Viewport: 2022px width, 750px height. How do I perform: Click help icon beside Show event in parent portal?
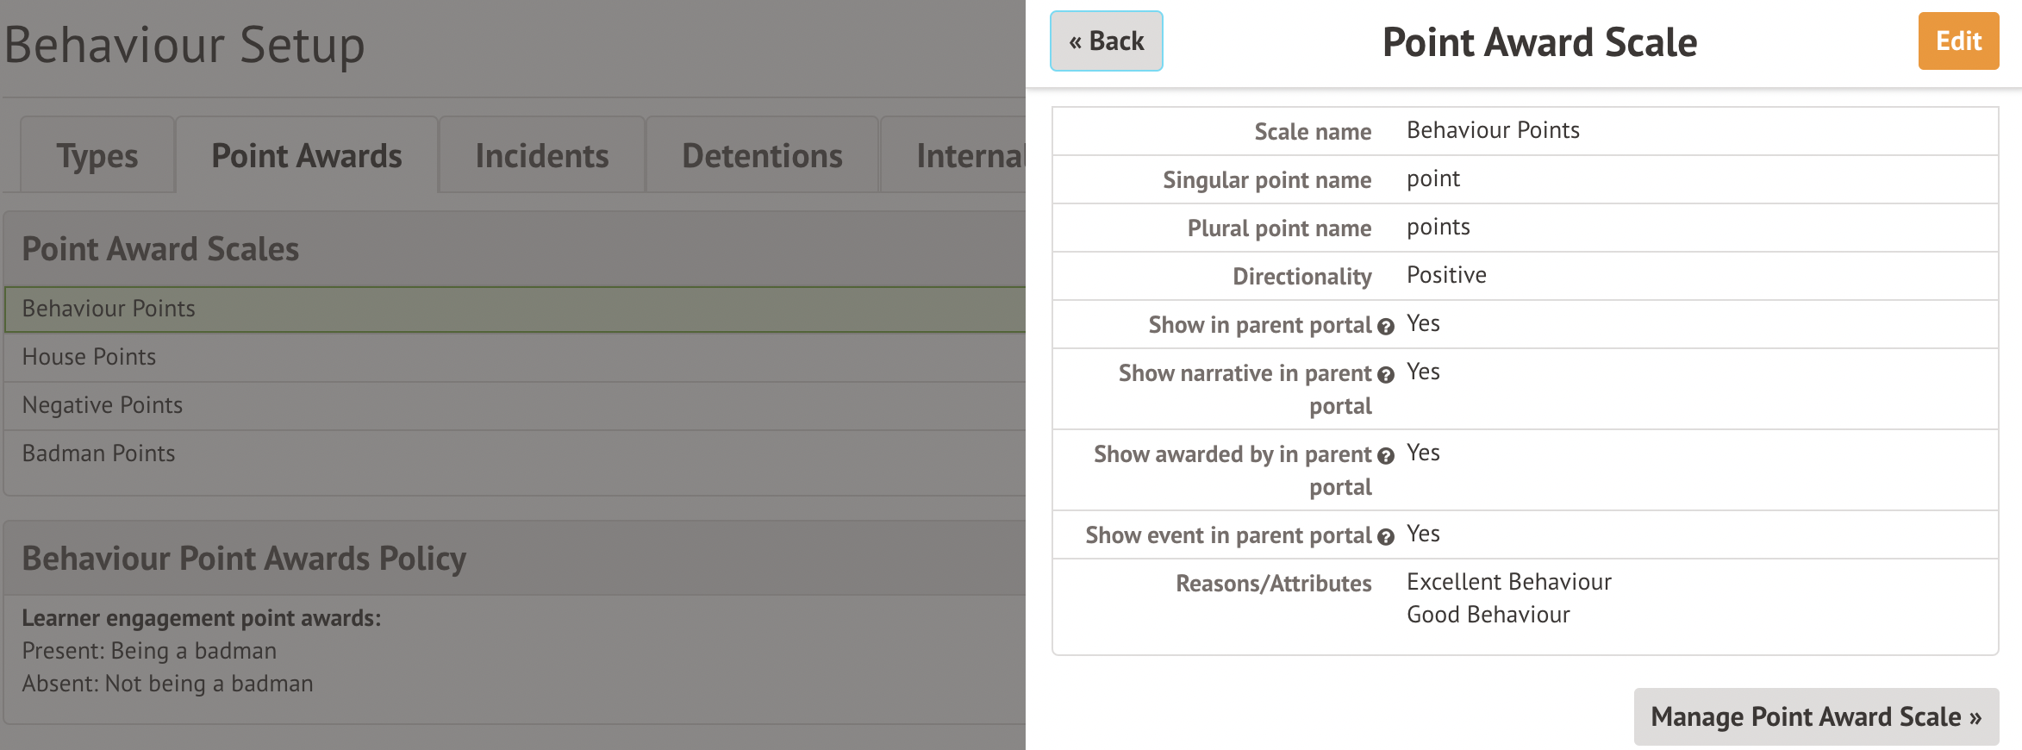point(1385,537)
